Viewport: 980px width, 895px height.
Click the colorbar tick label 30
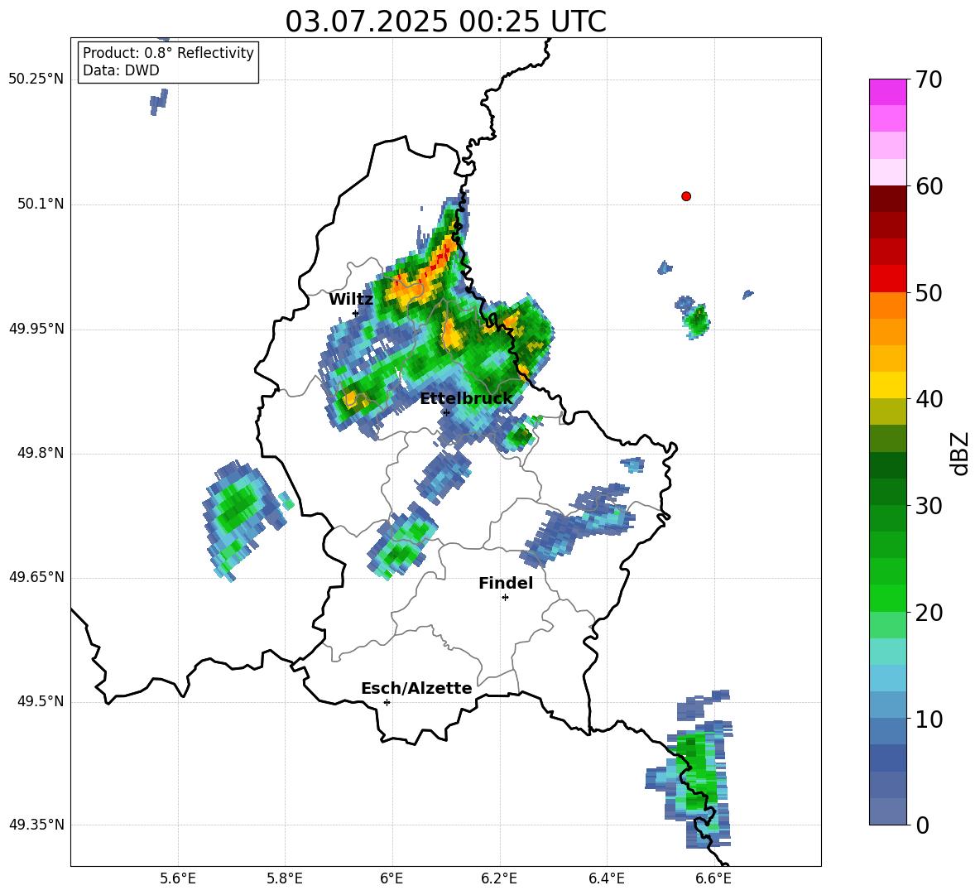click(929, 506)
